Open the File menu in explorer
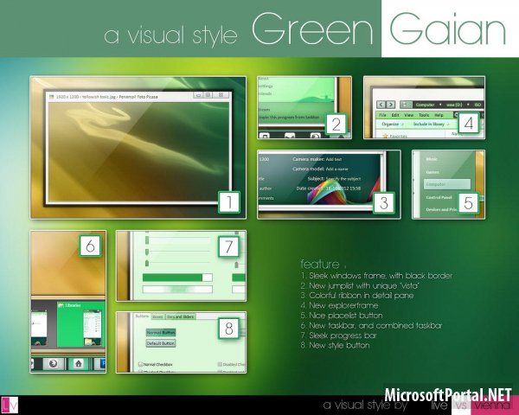 [x=382, y=115]
